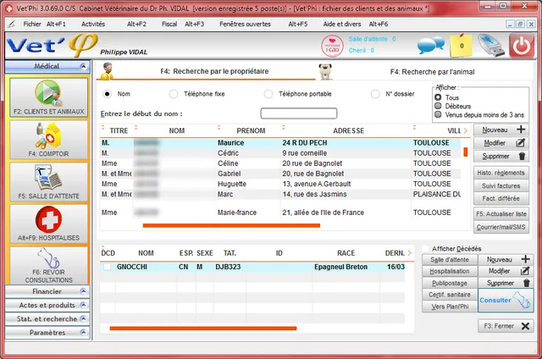
Task: Click the owner list horizontal orange scrollbar
Action: coord(231,225)
